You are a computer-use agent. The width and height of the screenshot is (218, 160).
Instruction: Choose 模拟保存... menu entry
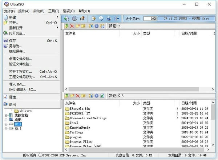[x=32, y=51]
